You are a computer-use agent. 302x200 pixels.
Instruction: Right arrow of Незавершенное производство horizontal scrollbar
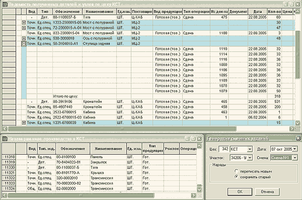[193, 195]
